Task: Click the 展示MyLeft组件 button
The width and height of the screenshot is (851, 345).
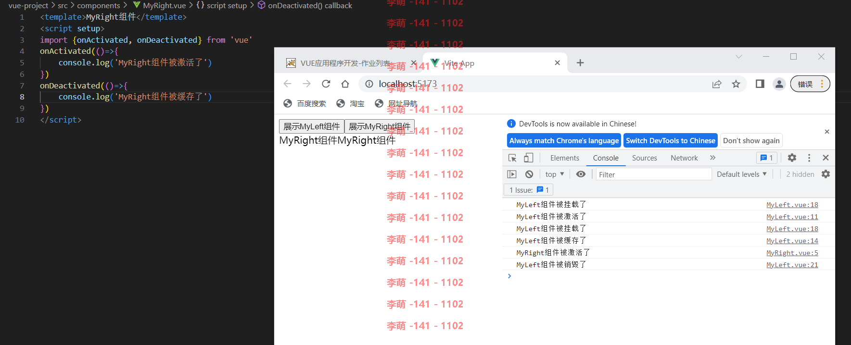Action: tap(312, 126)
